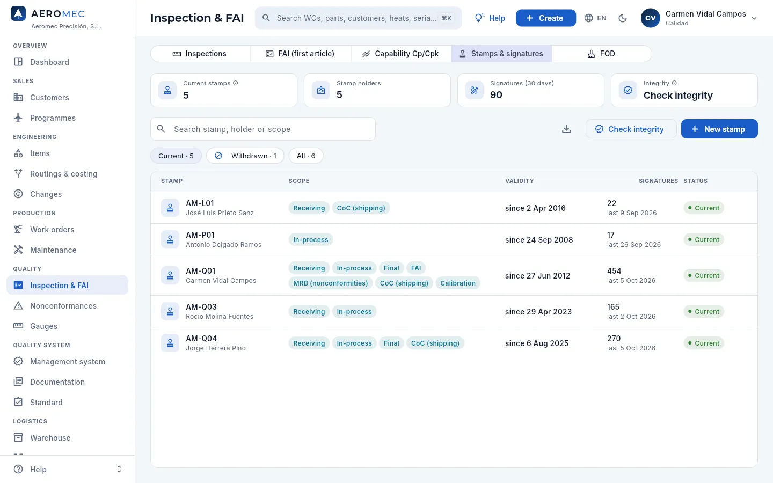This screenshot has height=483, width=773.
Task: Switch to FAI (first article) tab
Action: pos(301,54)
